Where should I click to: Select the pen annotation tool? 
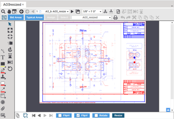(3, 71)
